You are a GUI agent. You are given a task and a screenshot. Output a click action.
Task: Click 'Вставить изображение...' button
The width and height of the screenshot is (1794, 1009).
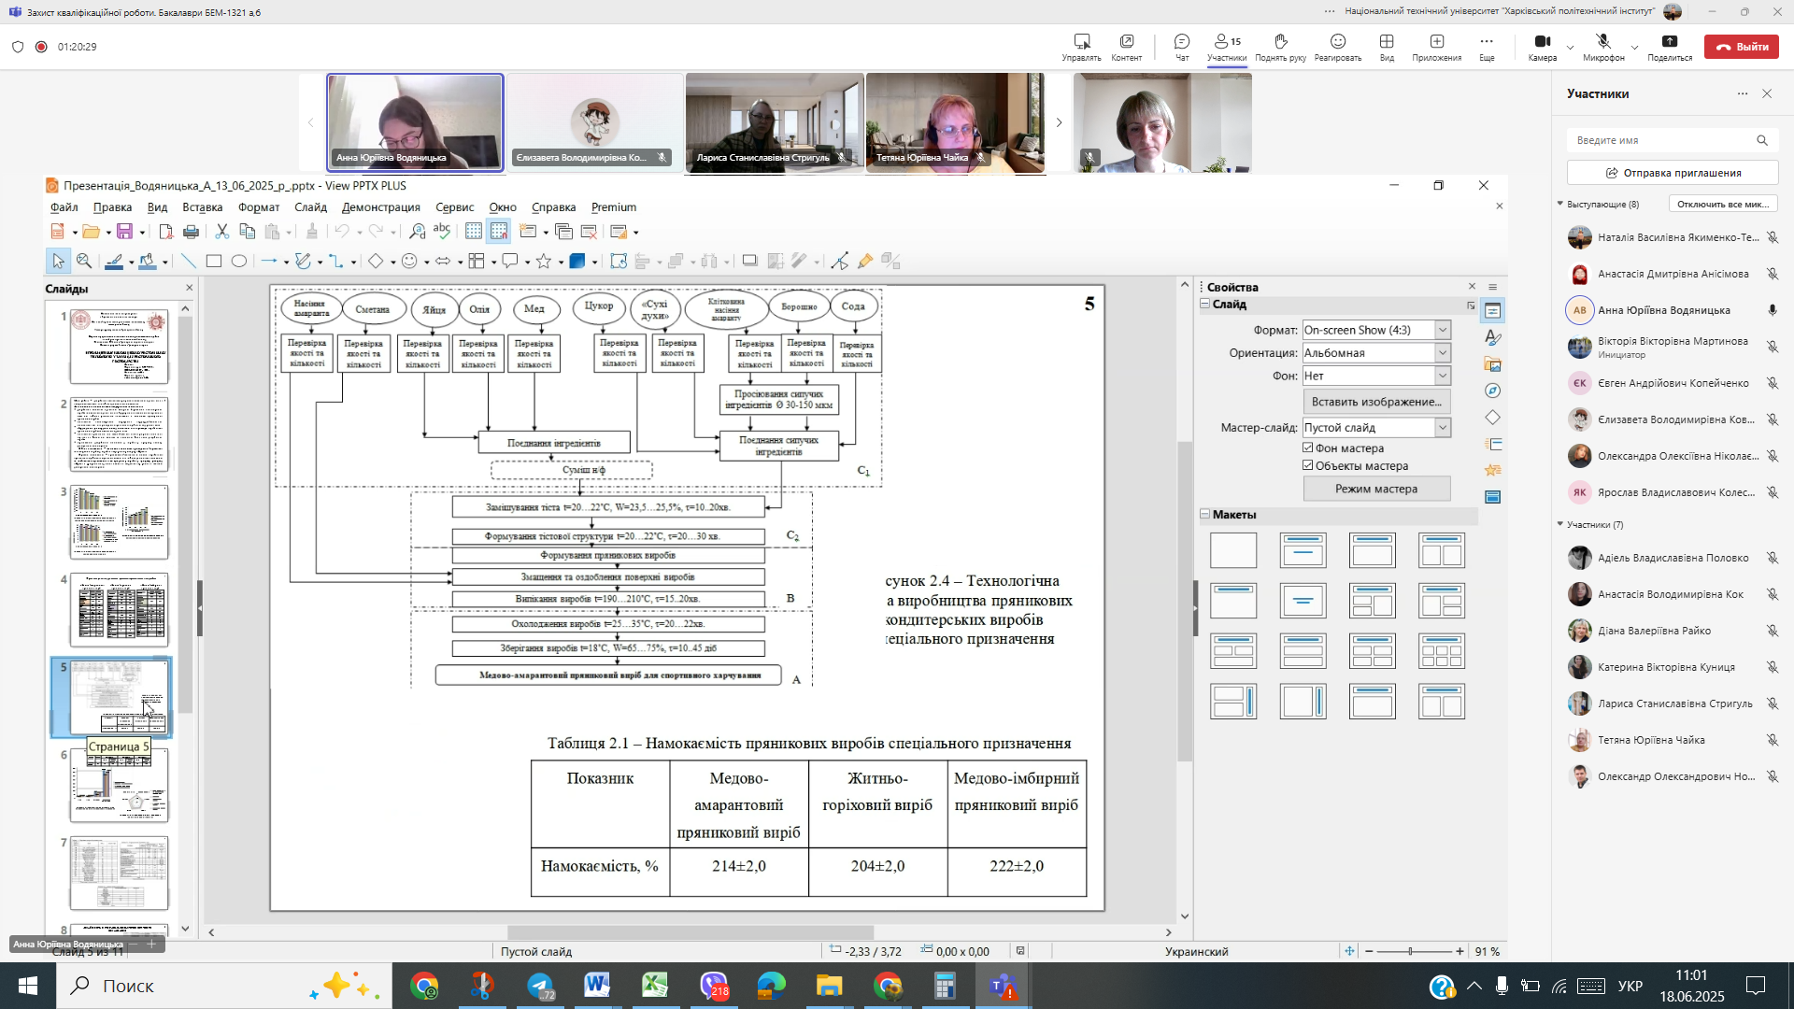click(1375, 402)
